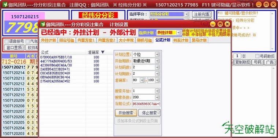Sort by the accuracy column triangle icon
Image resolution: width=278 pixels, height=138 pixels.
pos(103,52)
